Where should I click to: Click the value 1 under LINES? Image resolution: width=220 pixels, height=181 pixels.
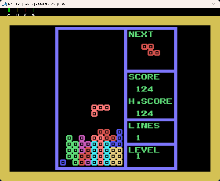tap(138, 138)
